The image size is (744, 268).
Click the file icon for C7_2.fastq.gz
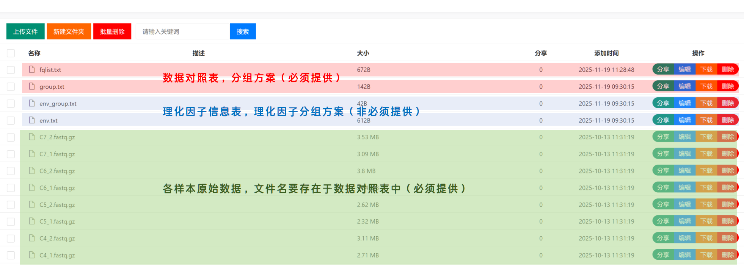coord(32,137)
